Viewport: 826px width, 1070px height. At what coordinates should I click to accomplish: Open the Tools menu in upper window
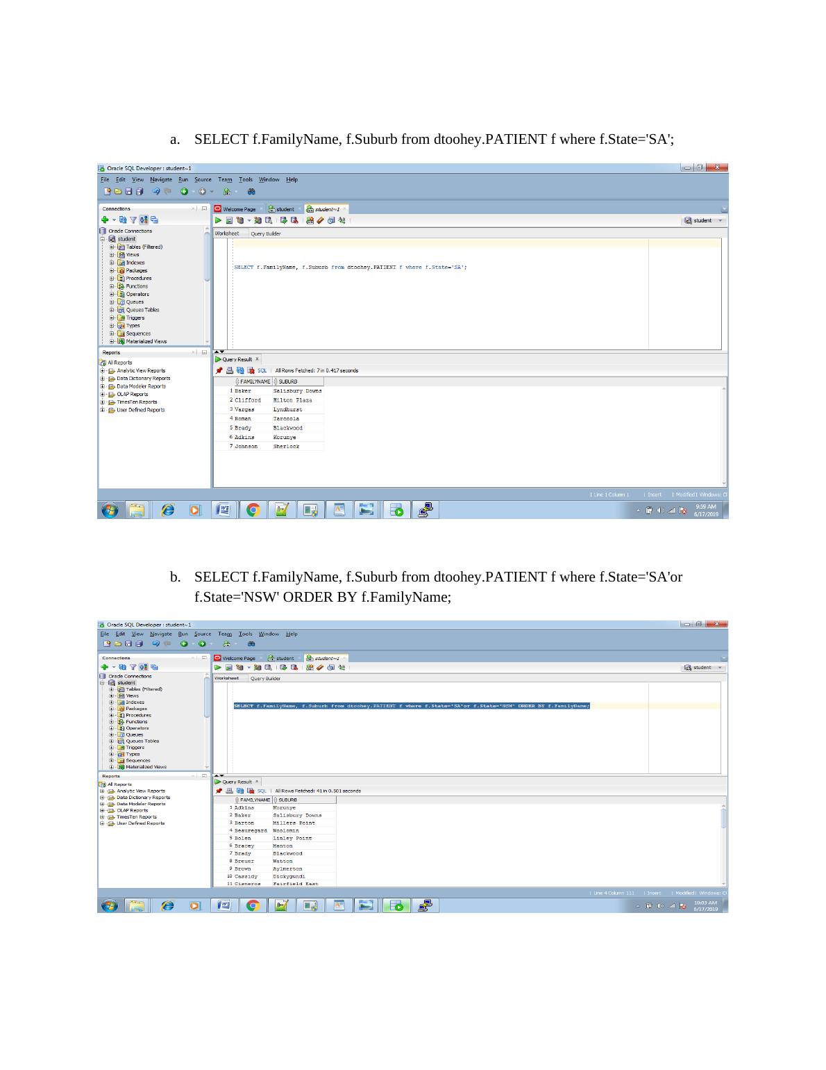tap(246, 179)
